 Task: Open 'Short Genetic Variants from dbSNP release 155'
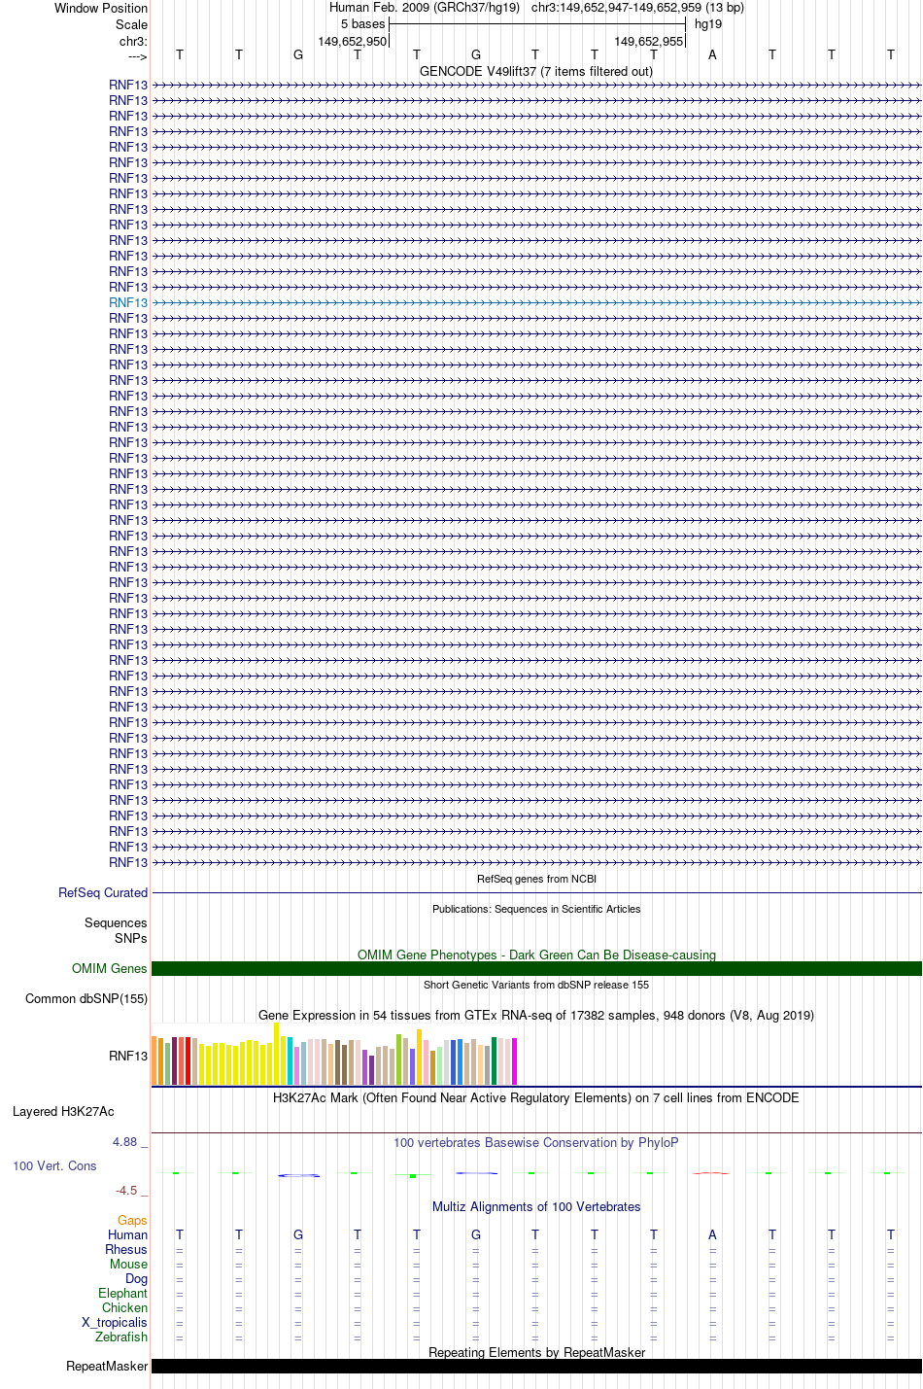[x=536, y=985]
